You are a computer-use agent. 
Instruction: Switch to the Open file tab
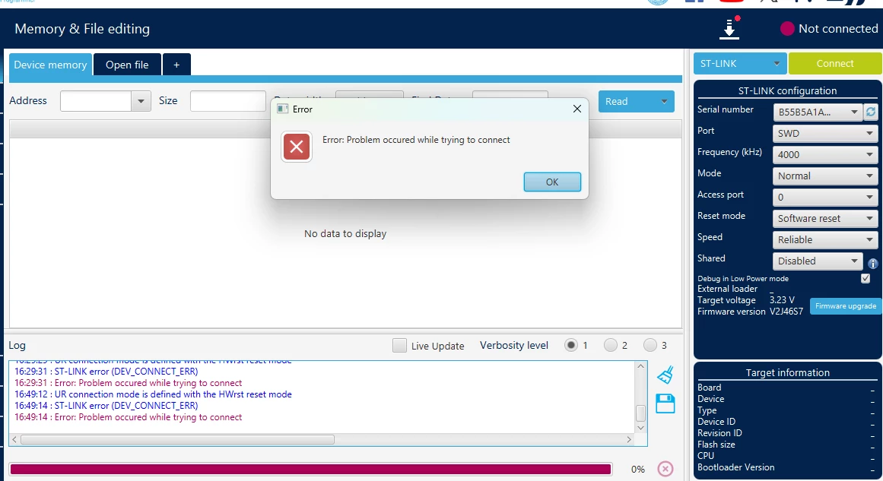click(x=127, y=65)
